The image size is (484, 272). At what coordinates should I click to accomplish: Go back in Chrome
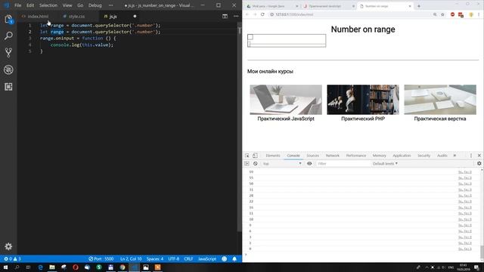click(247, 14)
